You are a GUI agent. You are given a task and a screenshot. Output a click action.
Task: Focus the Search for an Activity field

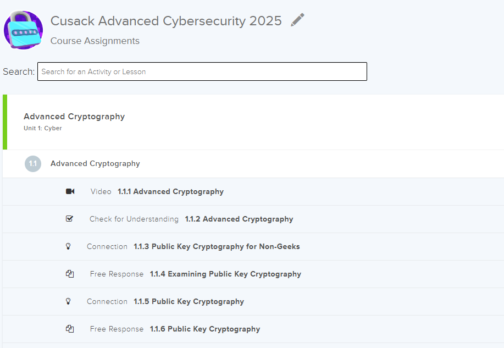pyautogui.click(x=202, y=71)
